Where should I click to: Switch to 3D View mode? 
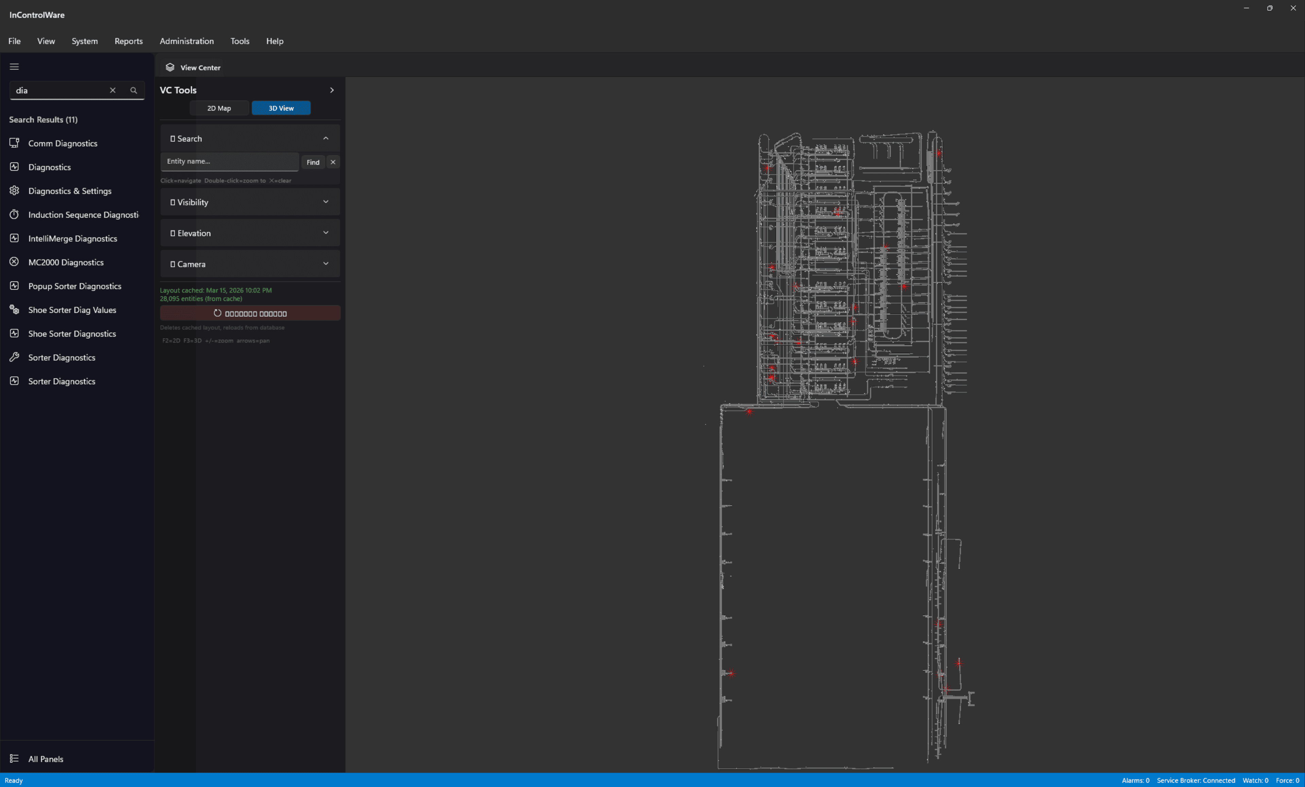pos(281,108)
